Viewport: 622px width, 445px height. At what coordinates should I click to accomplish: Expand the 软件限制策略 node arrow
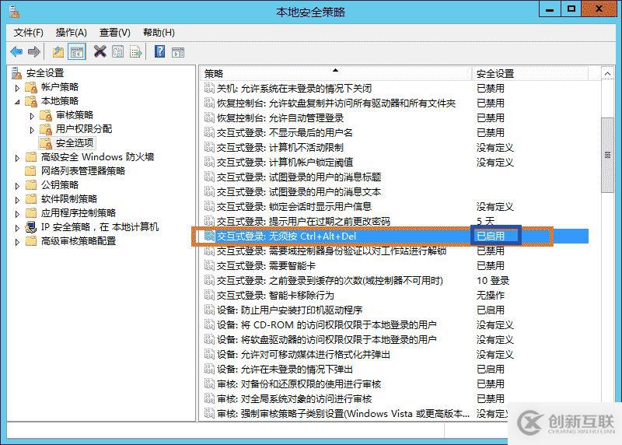coord(17,200)
